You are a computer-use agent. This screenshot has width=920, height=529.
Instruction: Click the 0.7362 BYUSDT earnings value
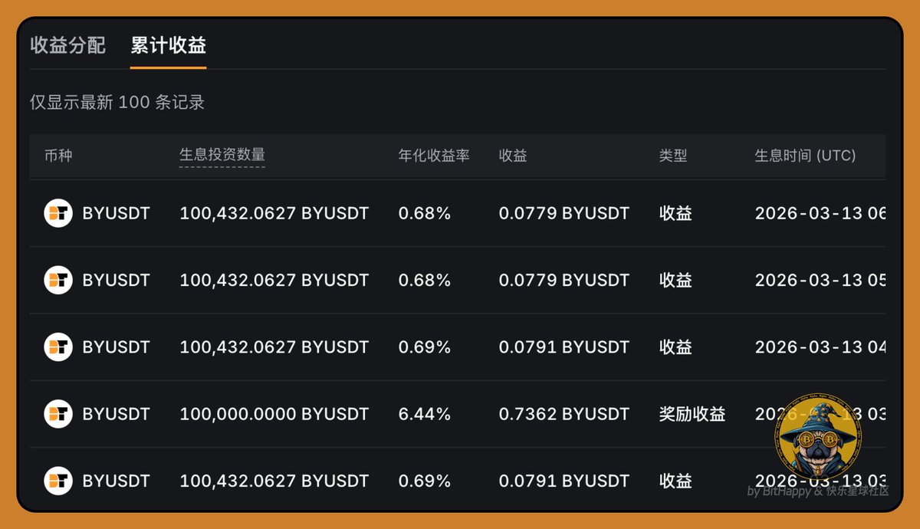pyautogui.click(x=563, y=414)
